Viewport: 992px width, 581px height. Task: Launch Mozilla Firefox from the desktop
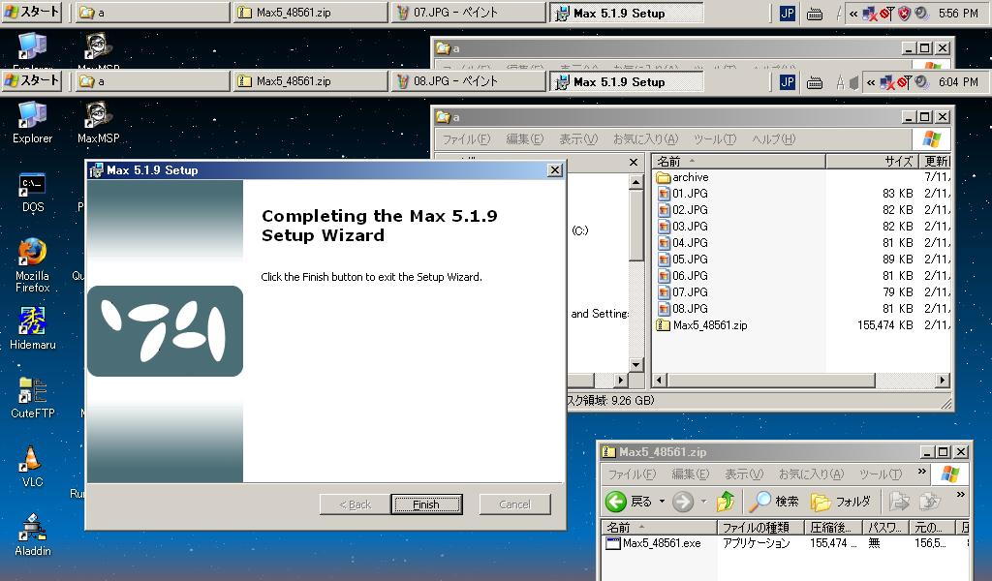tap(32, 265)
